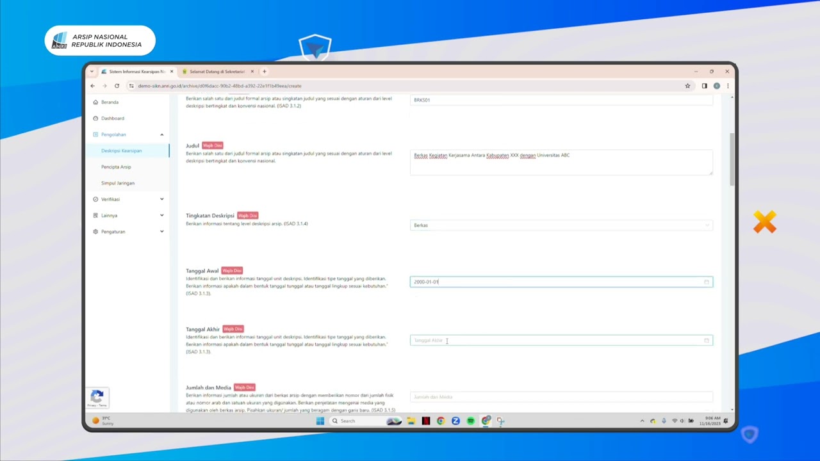Expand the Lainnya menu chevron

(161, 215)
